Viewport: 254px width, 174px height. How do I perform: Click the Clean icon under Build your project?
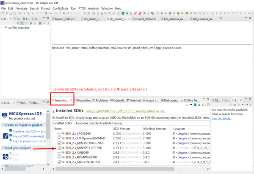[11, 159]
